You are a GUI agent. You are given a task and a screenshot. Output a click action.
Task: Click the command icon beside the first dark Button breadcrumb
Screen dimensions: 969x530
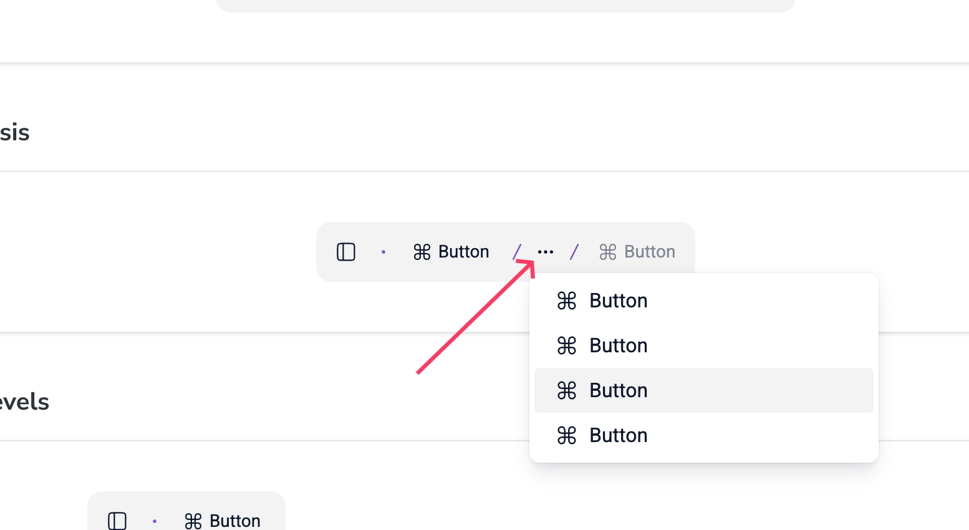click(422, 252)
